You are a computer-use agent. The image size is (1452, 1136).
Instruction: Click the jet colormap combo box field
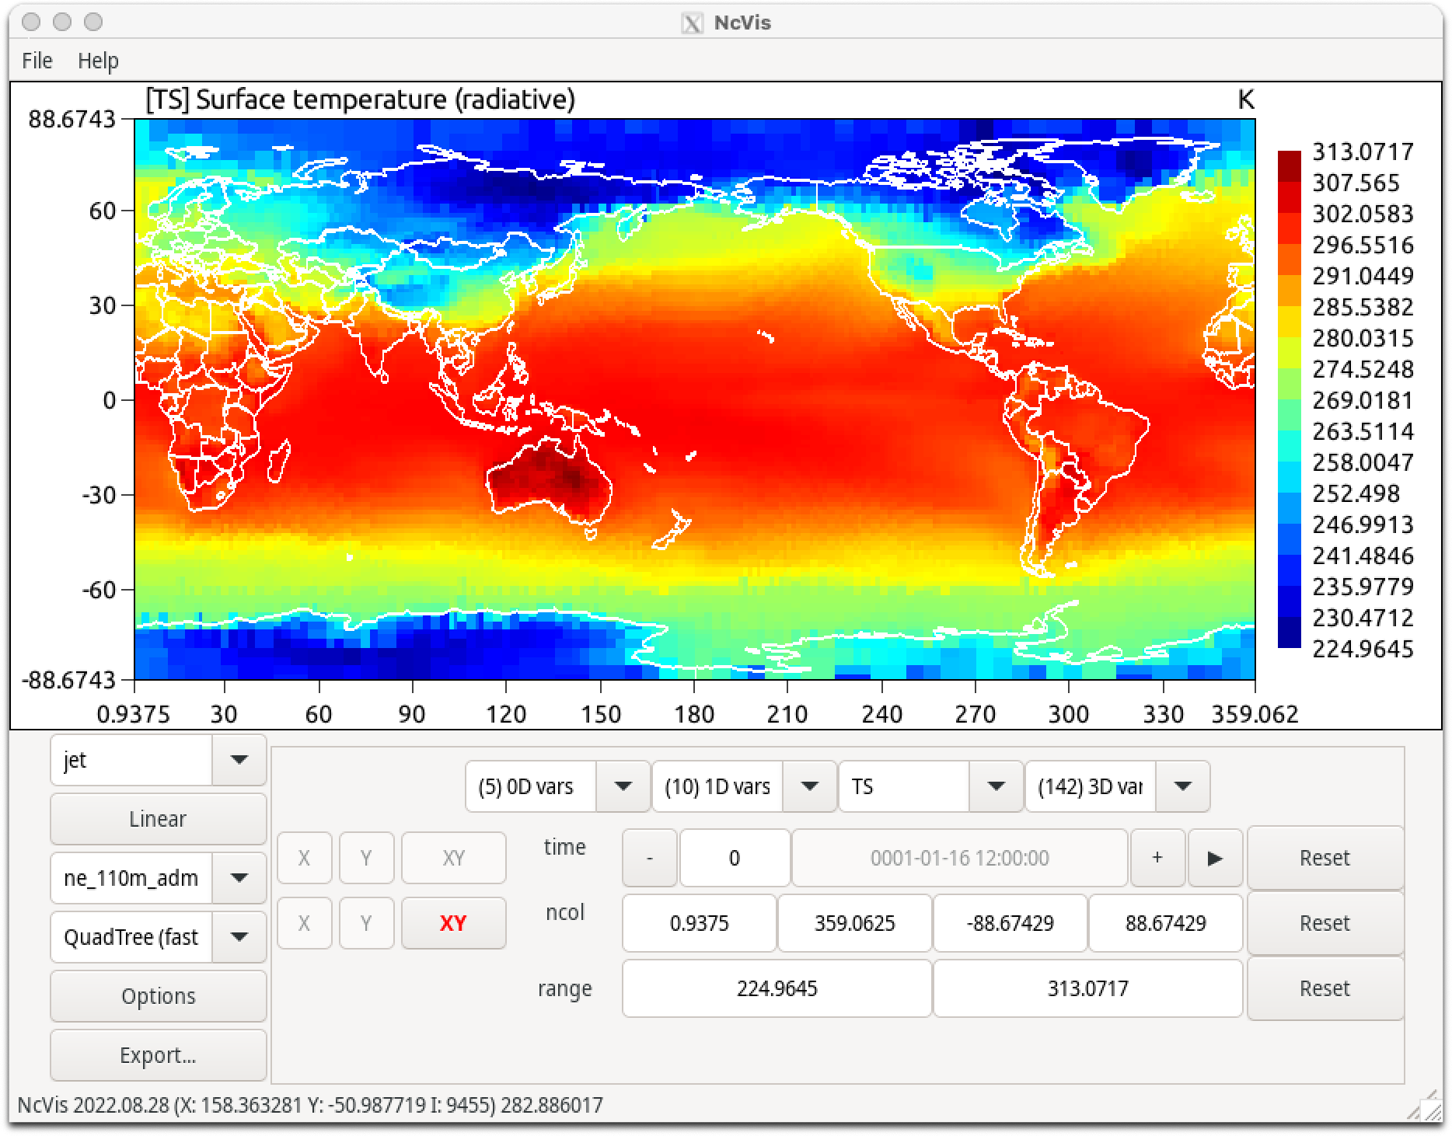pyautogui.click(x=131, y=760)
